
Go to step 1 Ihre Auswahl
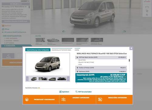11,38
